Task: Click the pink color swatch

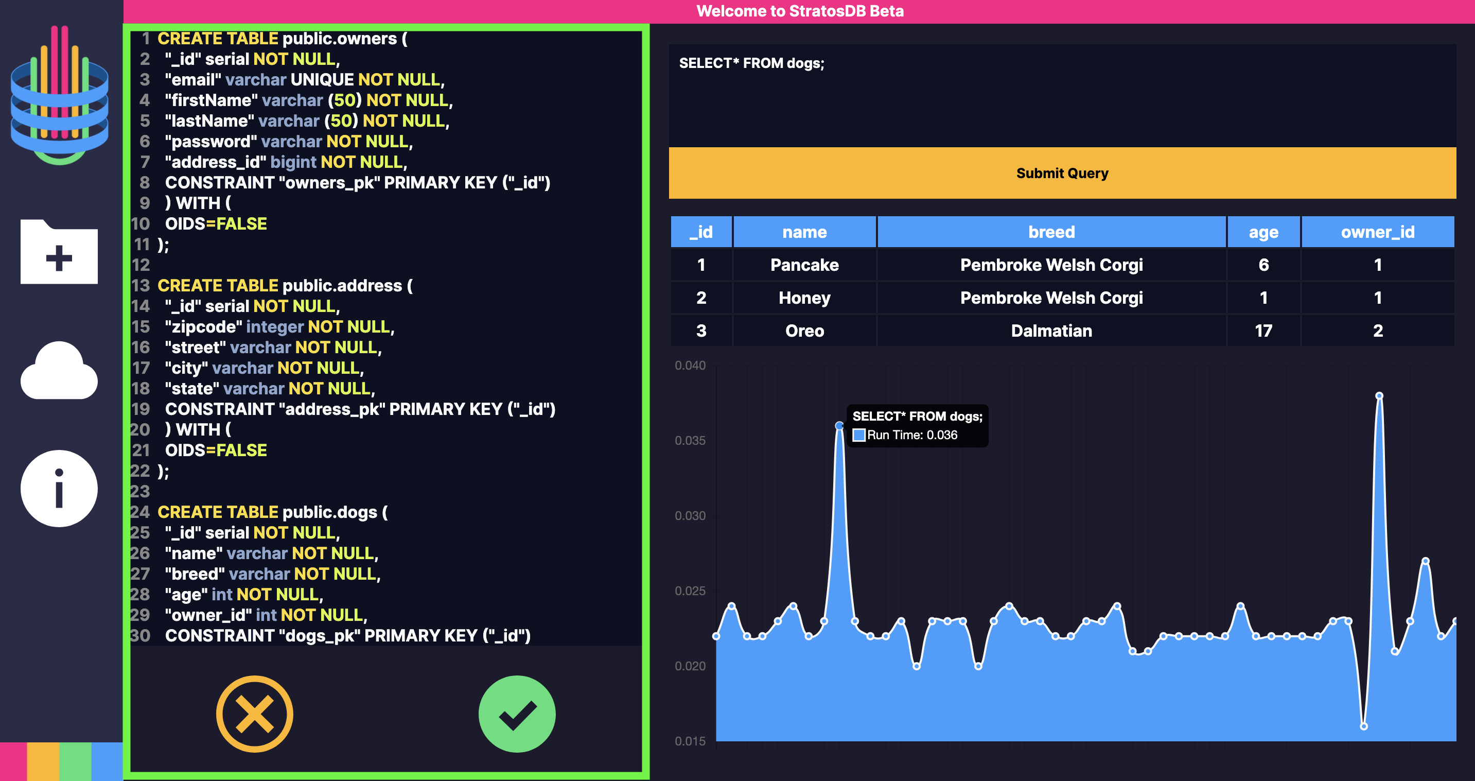Action: click(x=12, y=761)
